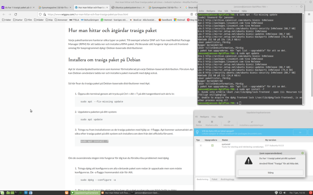Open the Kartor bookmark folder
313x195 pixels.
coord(18,20)
